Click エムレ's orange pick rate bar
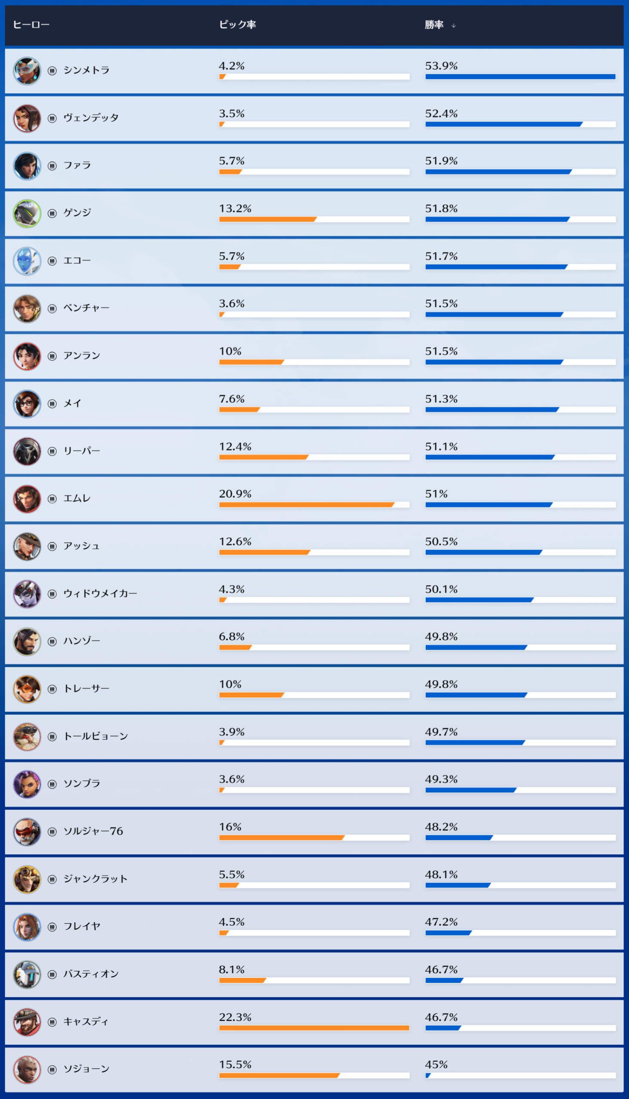Image resolution: width=629 pixels, height=1099 pixels. point(306,504)
